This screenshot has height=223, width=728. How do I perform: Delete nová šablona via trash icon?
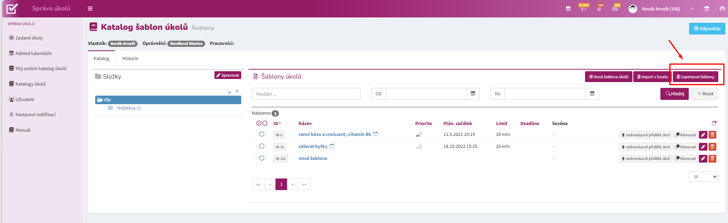click(712, 158)
